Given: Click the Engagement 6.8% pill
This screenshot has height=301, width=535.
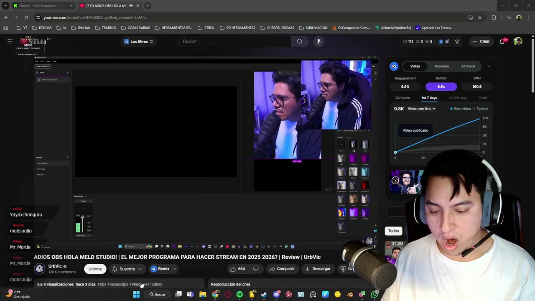Looking at the screenshot, I should (x=405, y=87).
